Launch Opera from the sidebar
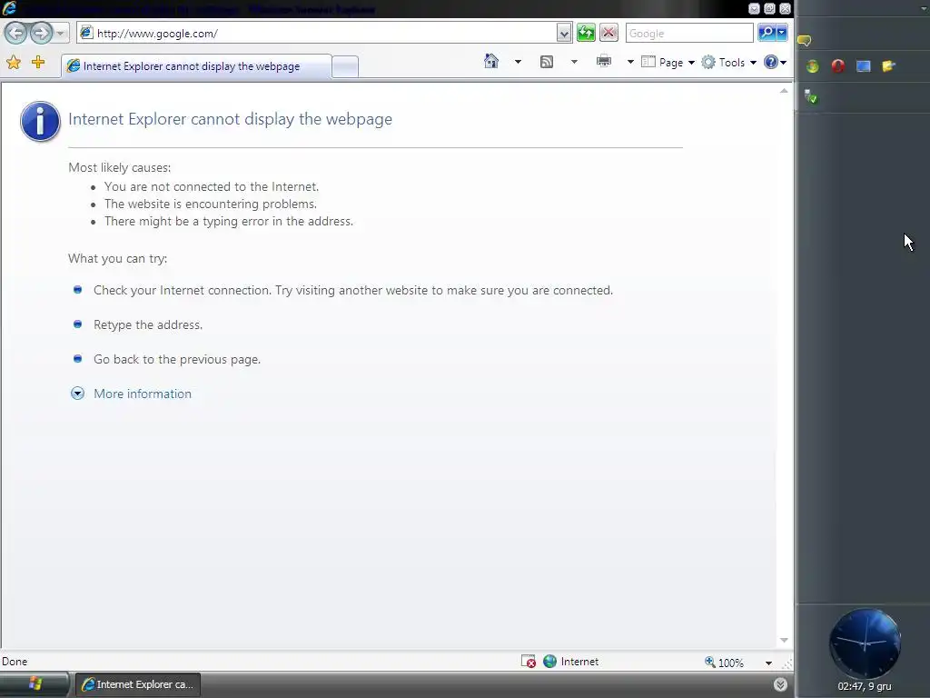The image size is (930, 698). click(838, 65)
